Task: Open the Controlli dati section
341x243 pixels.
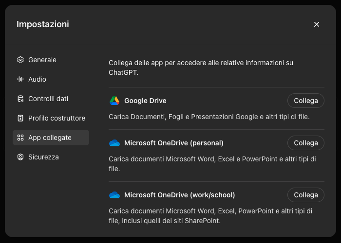Action: click(x=51, y=99)
